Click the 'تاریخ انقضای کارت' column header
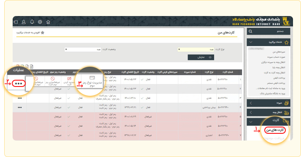This screenshot has height=157, width=301. 130,72
